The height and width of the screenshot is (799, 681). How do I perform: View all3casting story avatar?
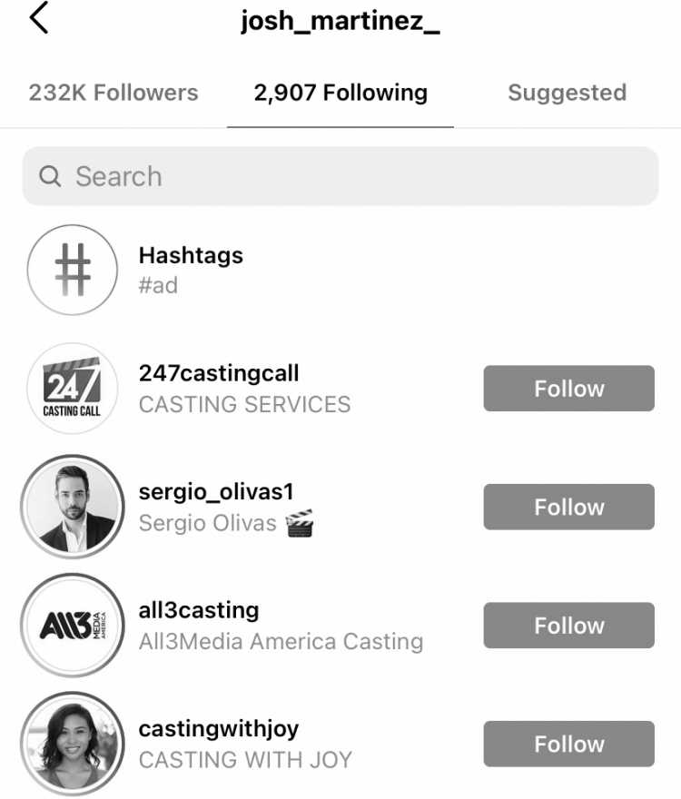click(73, 626)
